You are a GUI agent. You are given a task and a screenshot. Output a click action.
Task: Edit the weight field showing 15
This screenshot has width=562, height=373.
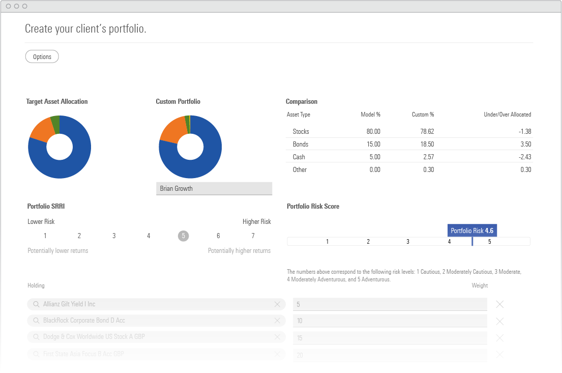390,338
